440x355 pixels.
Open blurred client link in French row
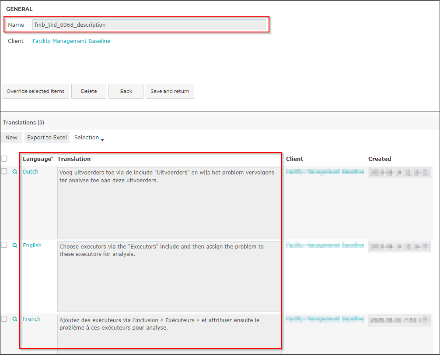click(x=325, y=319)
